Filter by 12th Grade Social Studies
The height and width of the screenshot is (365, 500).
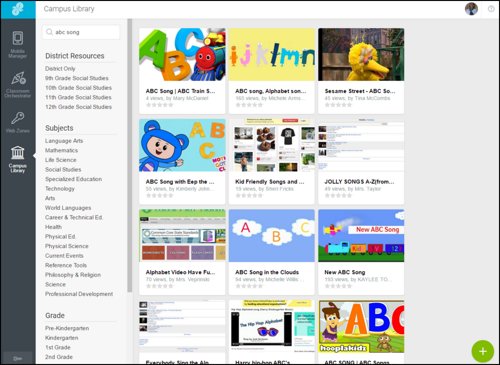tap(79, 107)
